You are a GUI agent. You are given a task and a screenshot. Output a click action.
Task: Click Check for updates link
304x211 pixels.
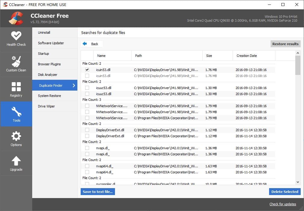point(283,204)
